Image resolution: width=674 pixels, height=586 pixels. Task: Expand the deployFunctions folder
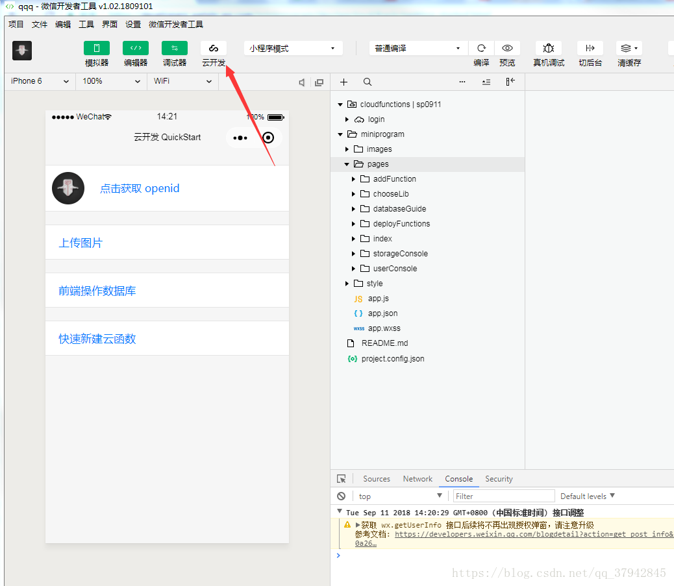[x=353, y=224]
